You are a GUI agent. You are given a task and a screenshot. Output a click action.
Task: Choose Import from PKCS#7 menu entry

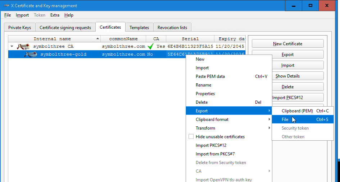[215, 154]
